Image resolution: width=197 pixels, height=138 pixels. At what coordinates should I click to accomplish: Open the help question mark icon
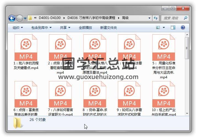[x=182, y=27]
